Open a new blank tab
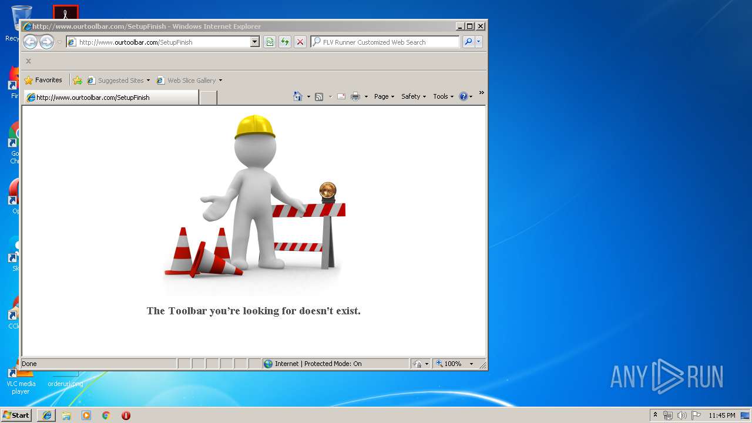Image resolution: width=752 pixels, height=423 pixels. pyautogui.click(x=208, y=98)
